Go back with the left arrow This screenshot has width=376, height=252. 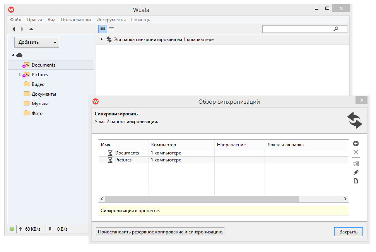coord(14,29)
